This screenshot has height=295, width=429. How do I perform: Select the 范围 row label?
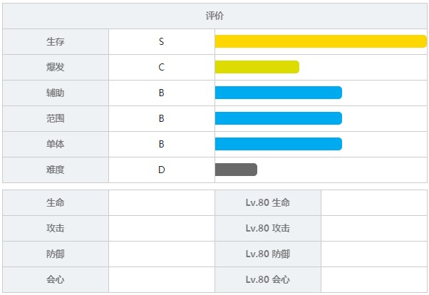point(56,118)
